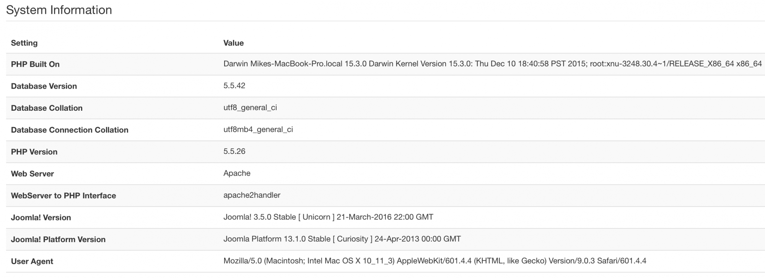Image resolution: width=765 pixels, height=278 pixels.
Task: Click the Joomla! 3.5.0 Stable value
Action: (x=328, y=217)
